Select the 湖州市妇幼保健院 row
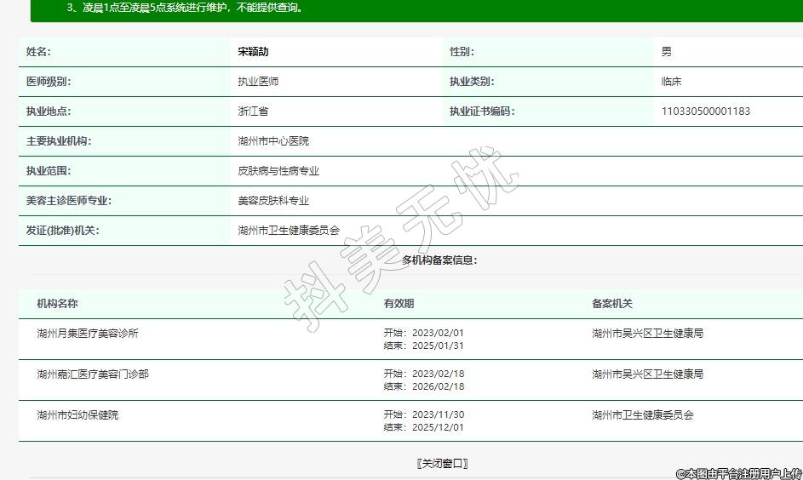 click(x=77, y=415)
